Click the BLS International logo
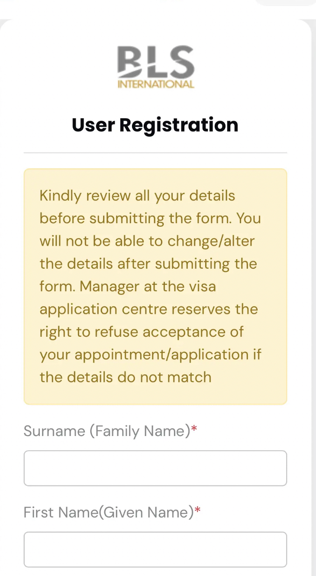 155,67
